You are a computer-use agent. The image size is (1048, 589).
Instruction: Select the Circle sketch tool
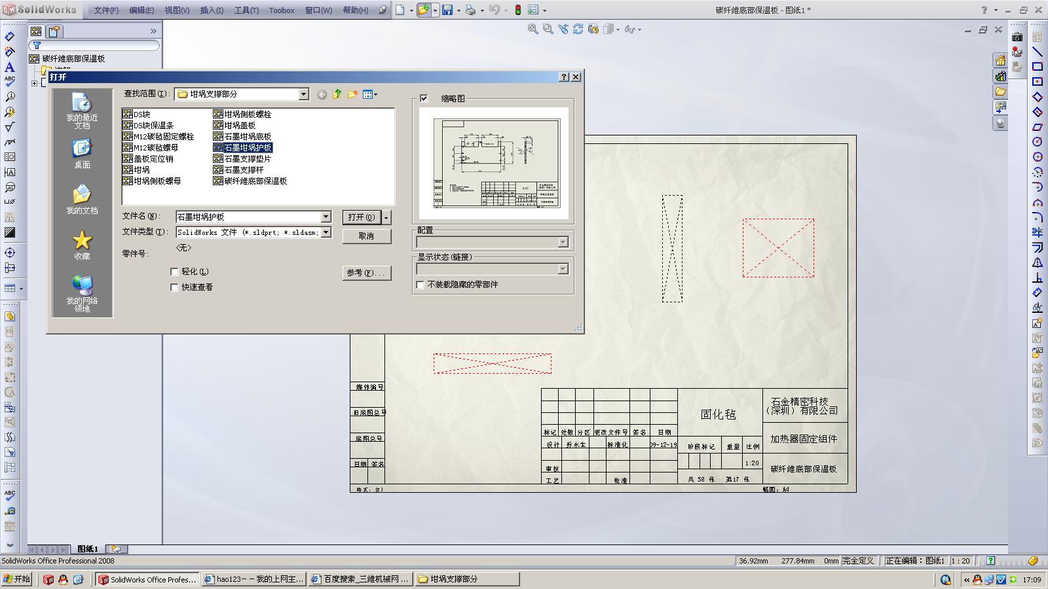click(x=1038, y=142)
